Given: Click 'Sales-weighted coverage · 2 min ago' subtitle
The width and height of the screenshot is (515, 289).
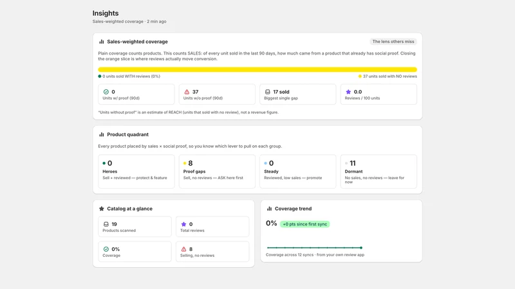Looking at the screenshot, I should point(129,21).
